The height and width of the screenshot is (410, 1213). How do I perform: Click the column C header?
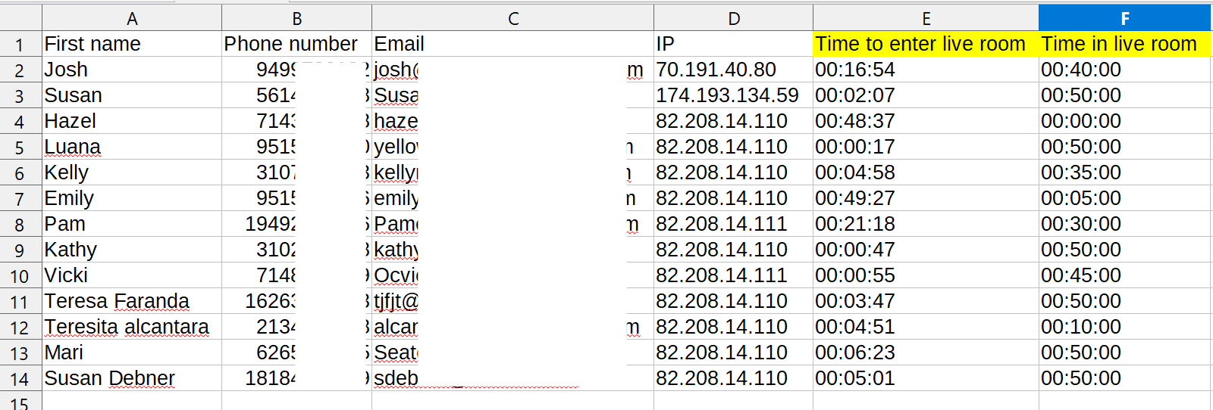512,18
